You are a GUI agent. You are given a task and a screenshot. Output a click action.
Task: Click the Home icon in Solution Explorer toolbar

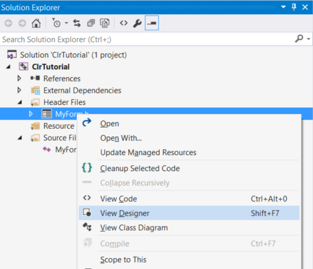coord(36,23)
